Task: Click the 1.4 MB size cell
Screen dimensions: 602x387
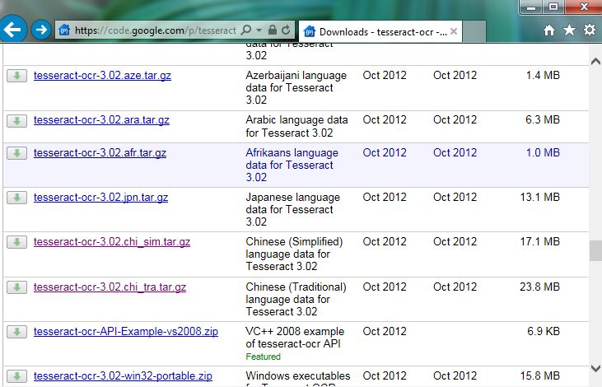Action: pos(543,75)
